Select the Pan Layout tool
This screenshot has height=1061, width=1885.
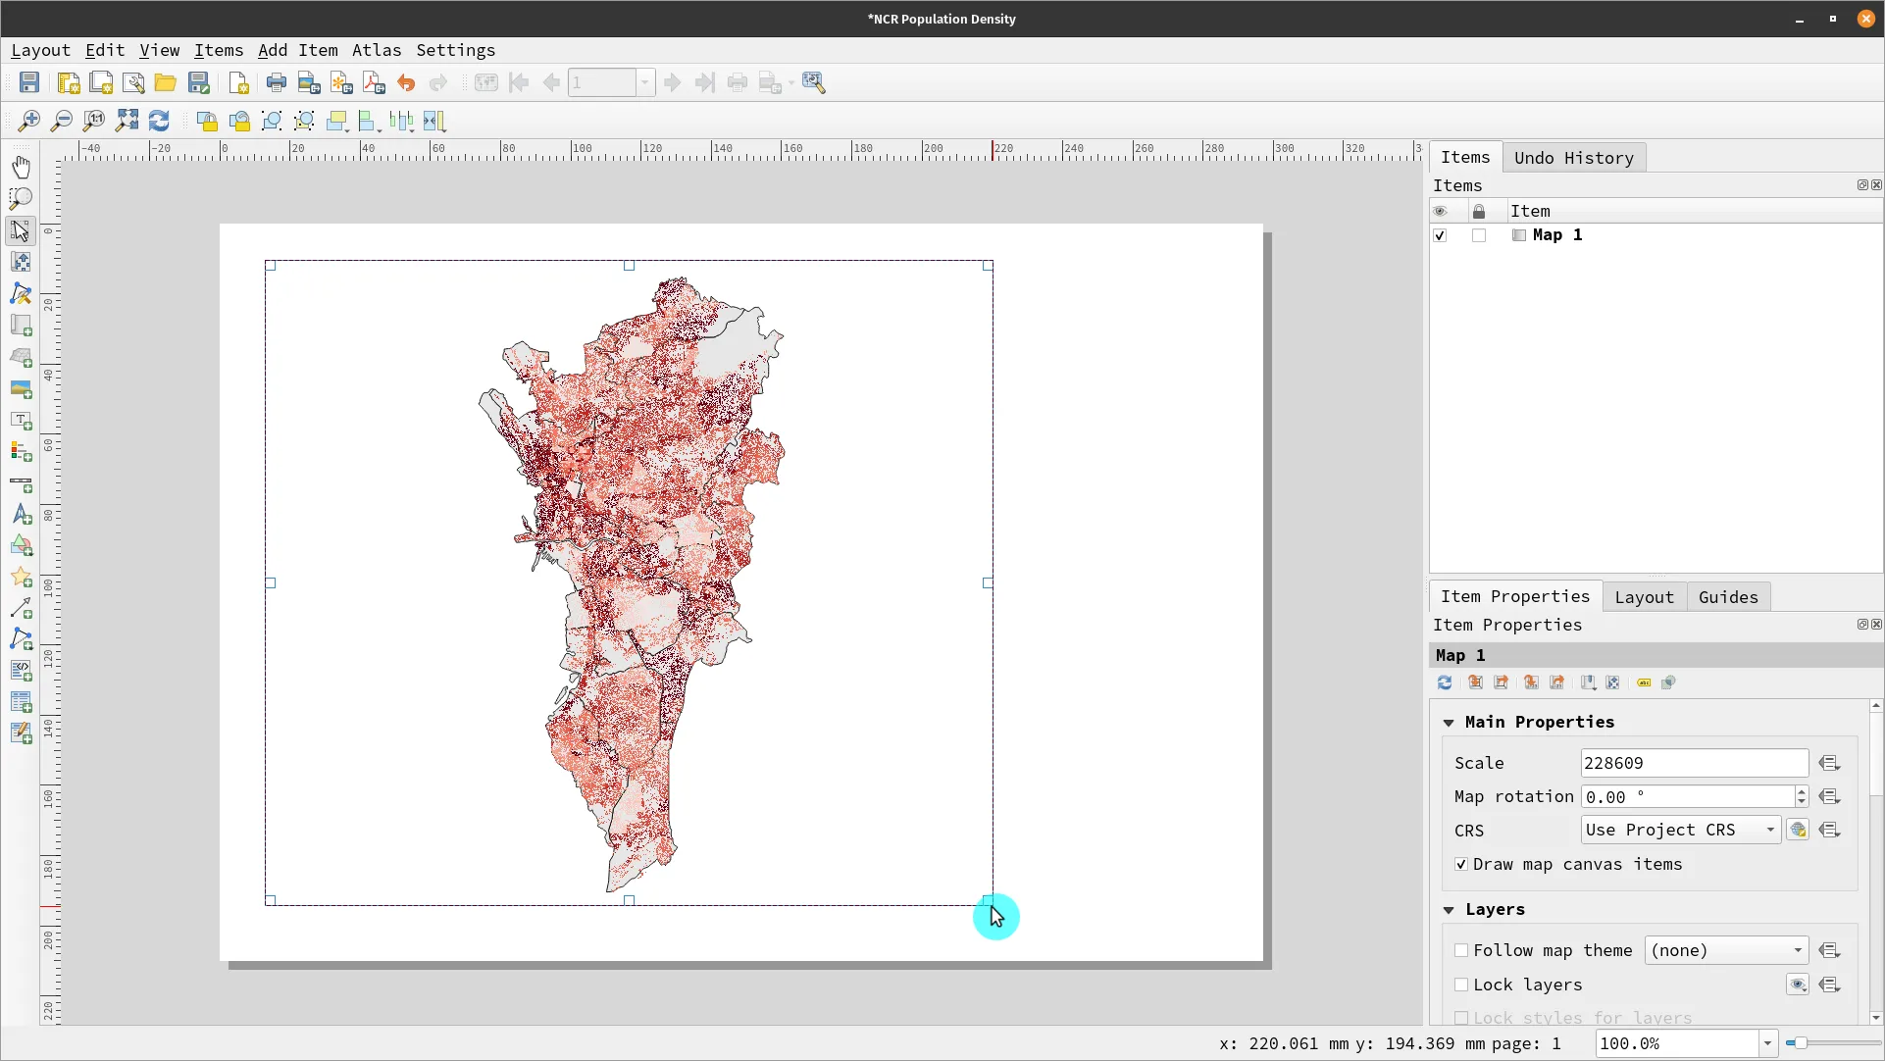point(21,167)
